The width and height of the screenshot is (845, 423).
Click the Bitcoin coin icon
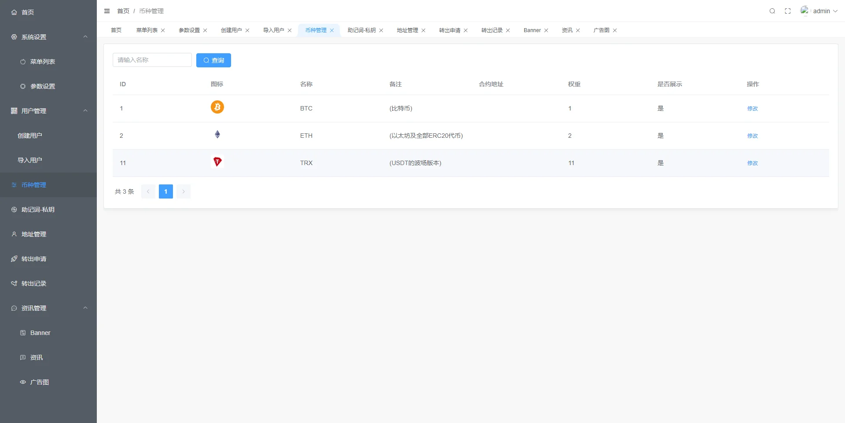217,107
